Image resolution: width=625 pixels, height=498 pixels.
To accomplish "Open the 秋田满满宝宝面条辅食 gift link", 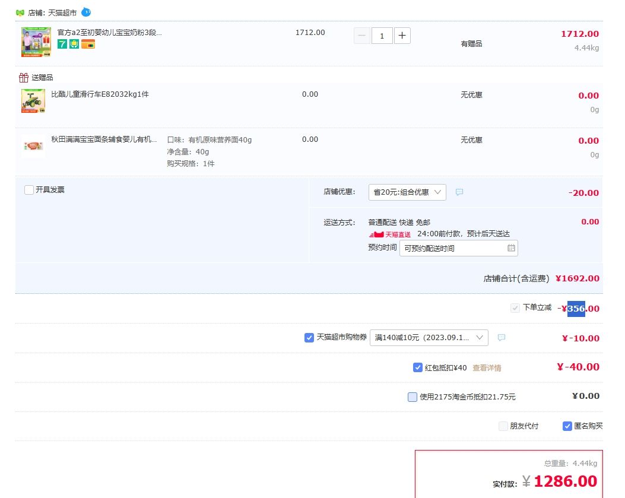I will (104, 139).
